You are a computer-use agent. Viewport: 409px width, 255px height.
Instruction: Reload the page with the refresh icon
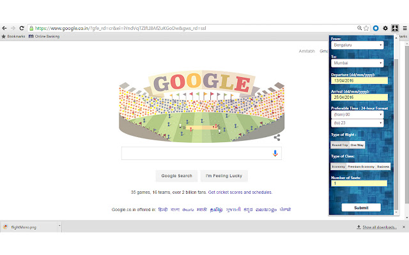click(x=22, y=28)
